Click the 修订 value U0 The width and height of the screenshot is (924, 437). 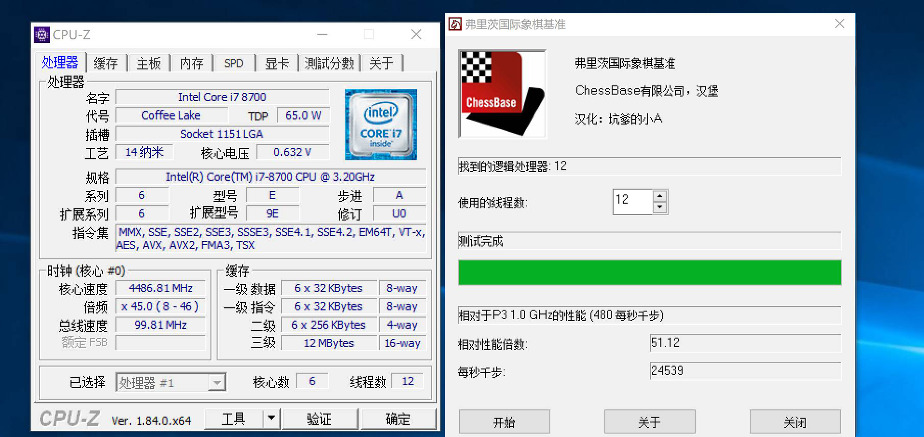point(399,213)
